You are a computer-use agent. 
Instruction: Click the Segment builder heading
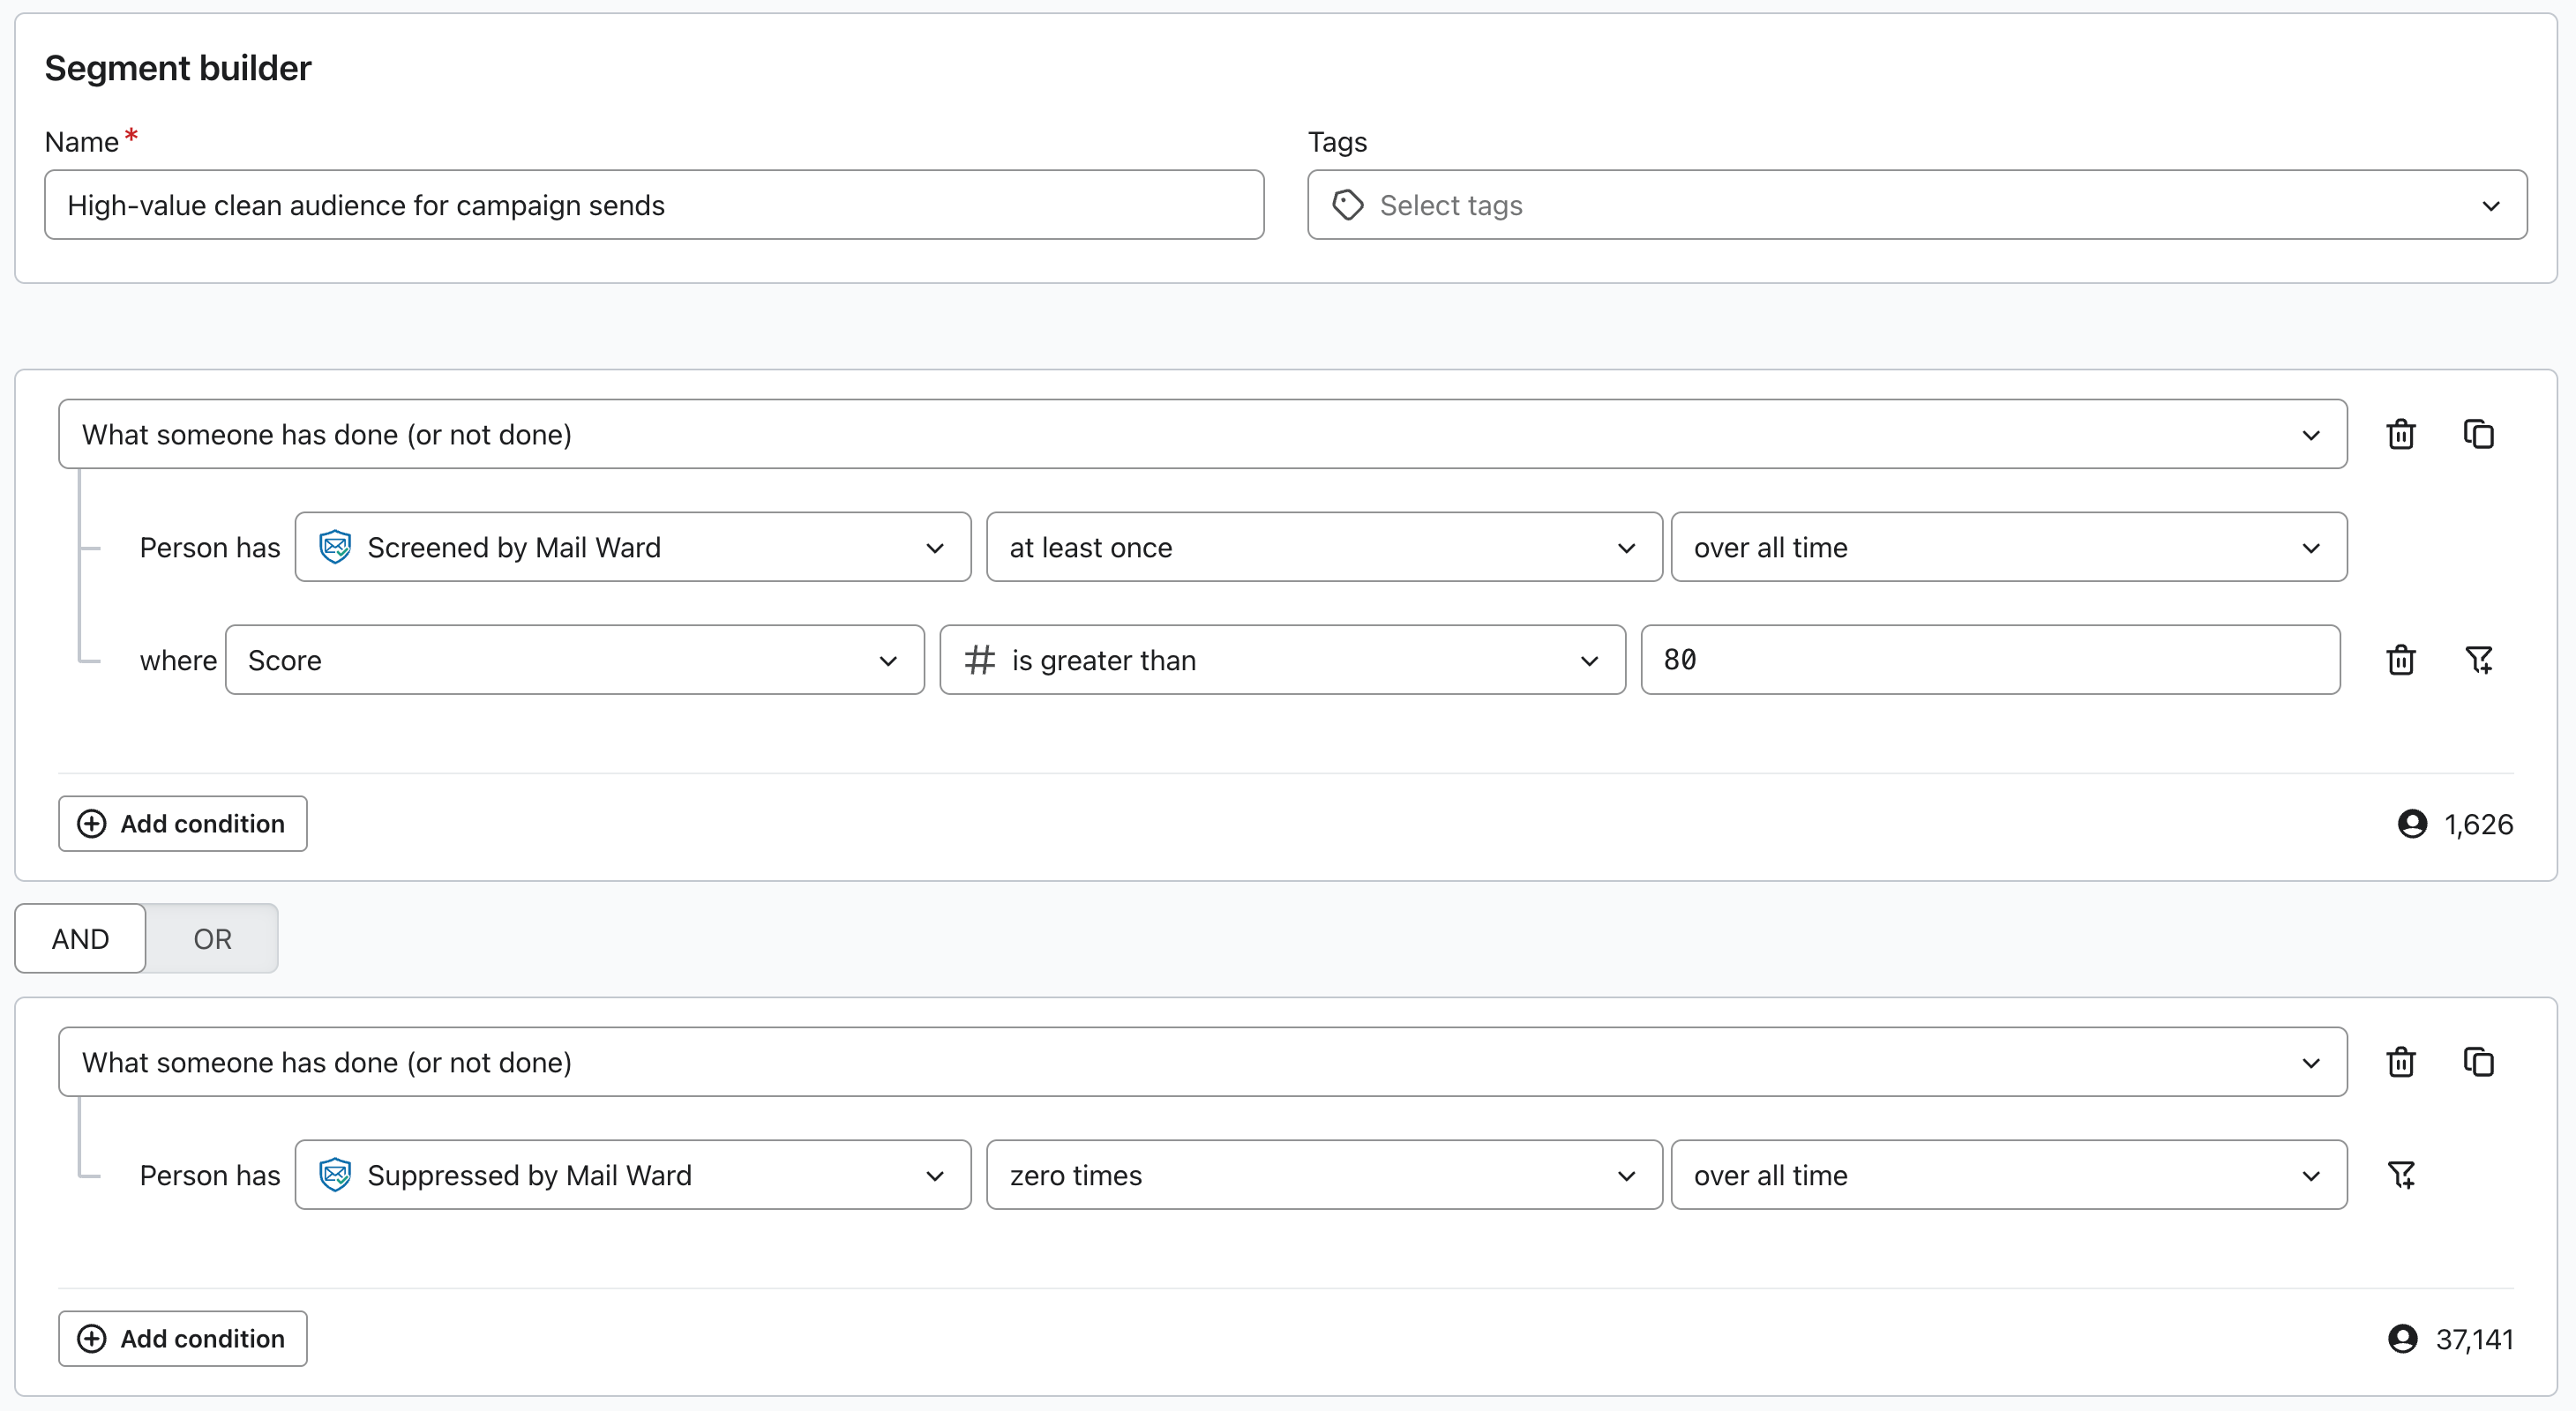[178, 68]
